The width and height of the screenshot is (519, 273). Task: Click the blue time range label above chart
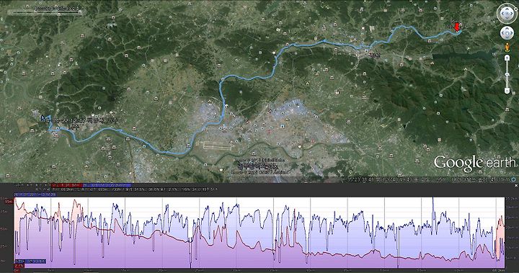point(35,194)
